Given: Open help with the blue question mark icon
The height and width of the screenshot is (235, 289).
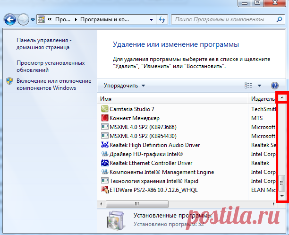Looking at the screenshot, I should click(x=275, y=86).
